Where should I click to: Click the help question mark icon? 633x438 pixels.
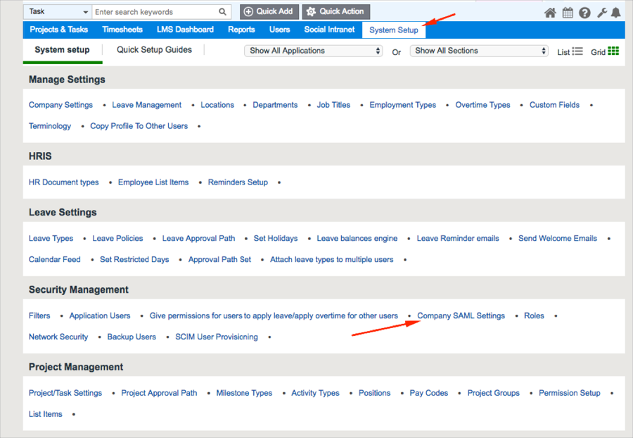[584, 13]
